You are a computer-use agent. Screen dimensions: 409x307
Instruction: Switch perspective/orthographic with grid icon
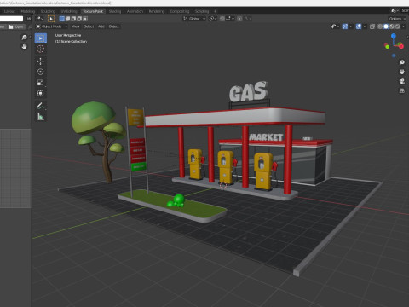402,90
